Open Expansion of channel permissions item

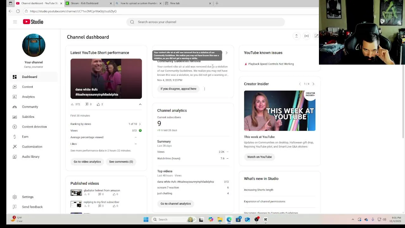point(265,201)
